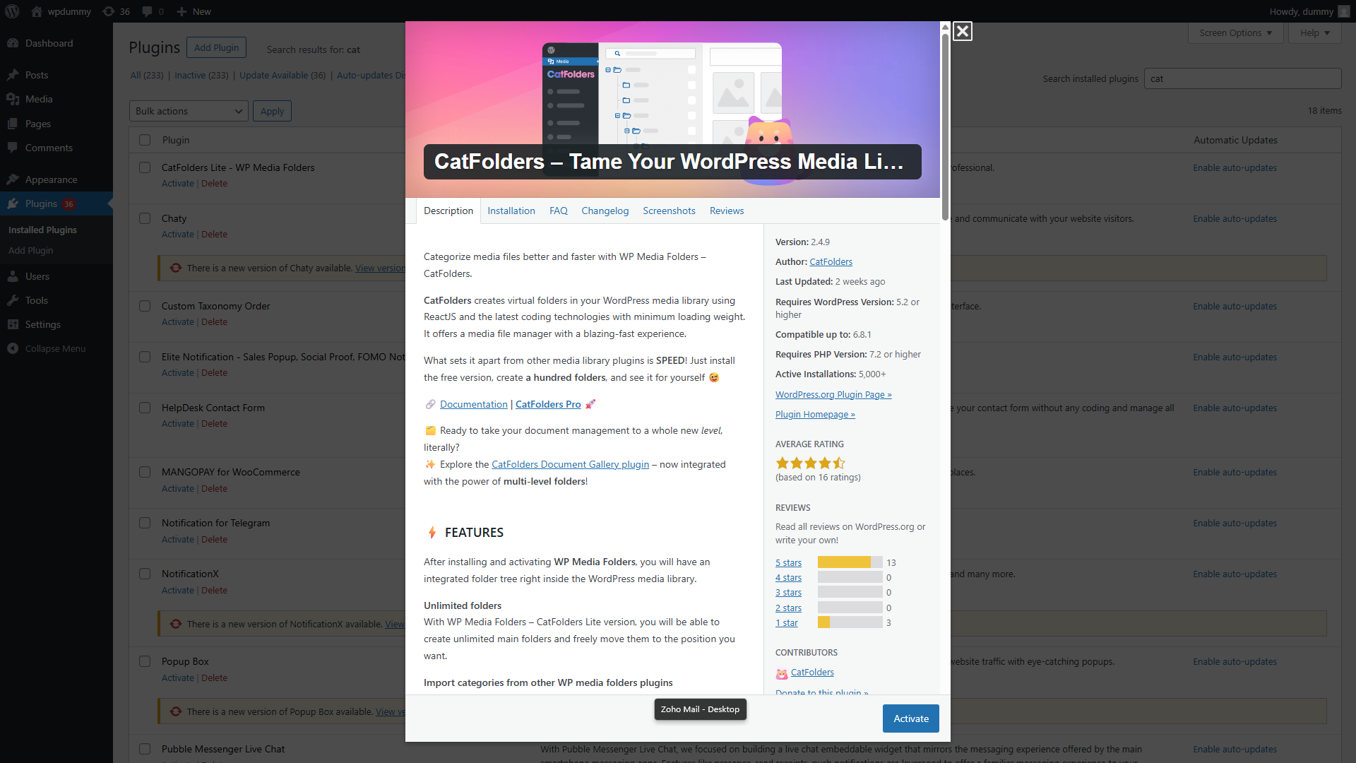Check the Elite Notification plugin checkbox

click(145, 357)
